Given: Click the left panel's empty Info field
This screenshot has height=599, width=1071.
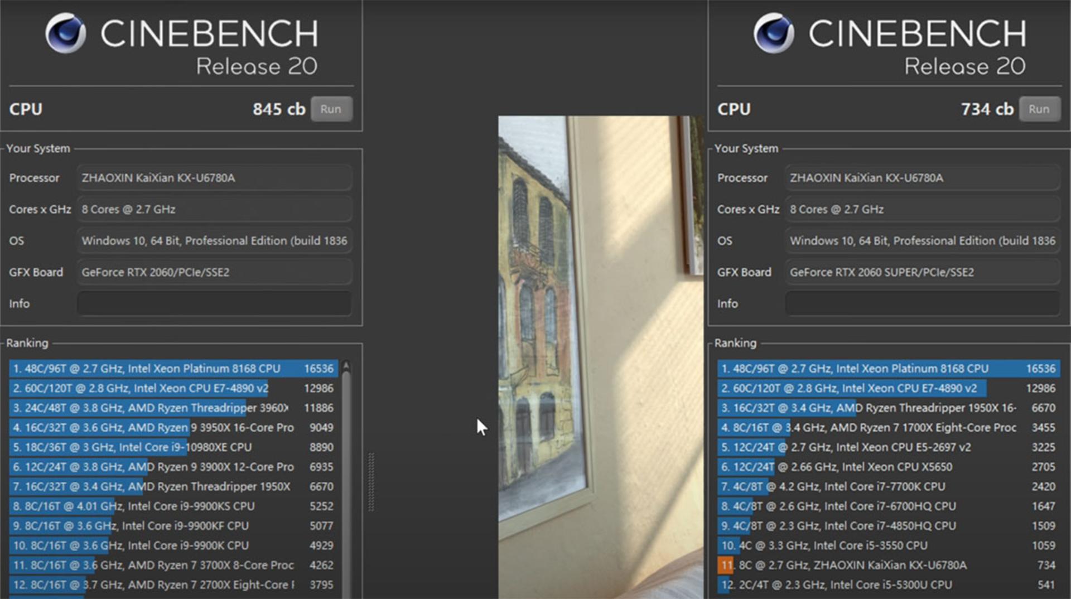Looking at the screenshot, I should (214, 303).
